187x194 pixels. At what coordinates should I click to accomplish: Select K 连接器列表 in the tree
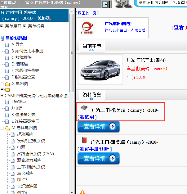click(x=24, y=115)
